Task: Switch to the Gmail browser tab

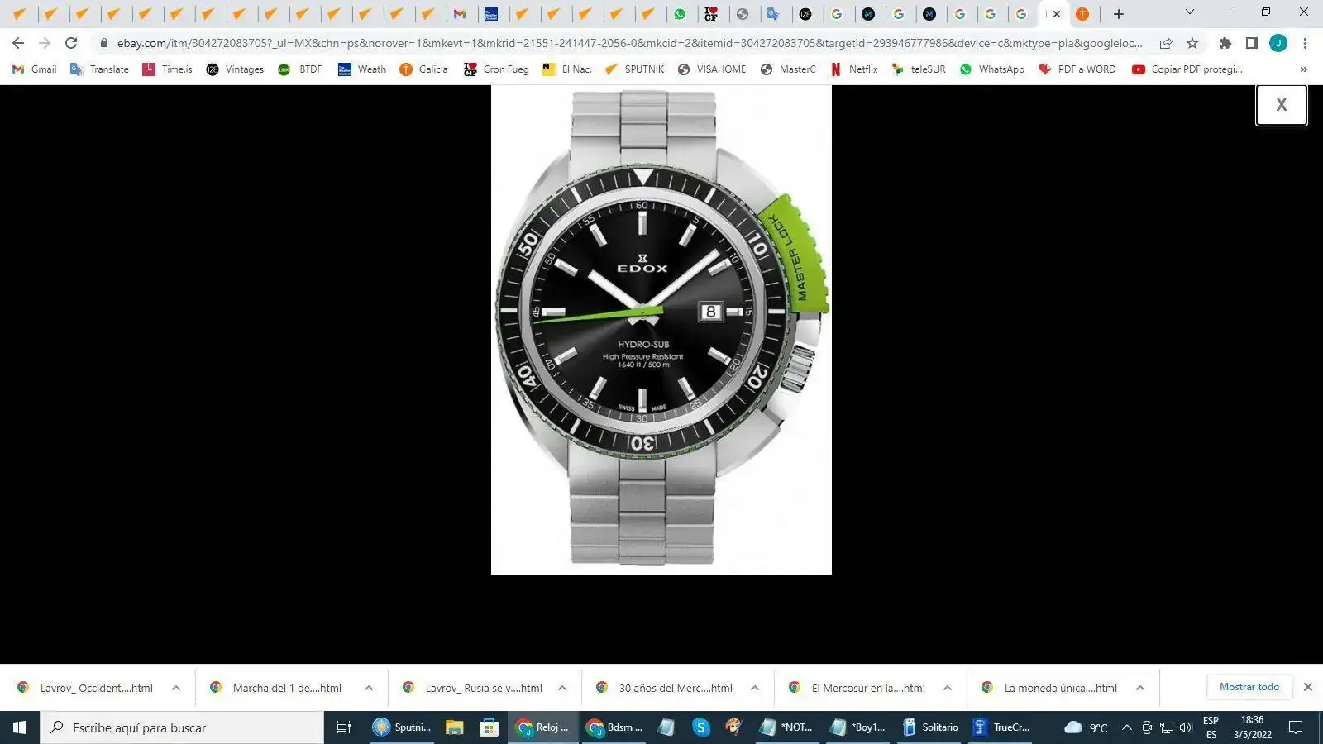Action: pos(460,14)
